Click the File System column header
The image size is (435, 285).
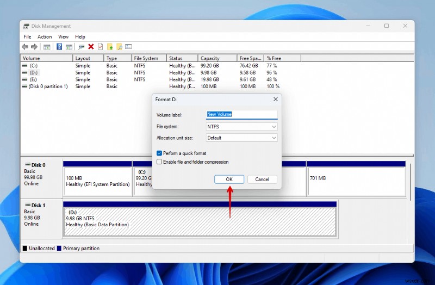[x=148, y=58]
